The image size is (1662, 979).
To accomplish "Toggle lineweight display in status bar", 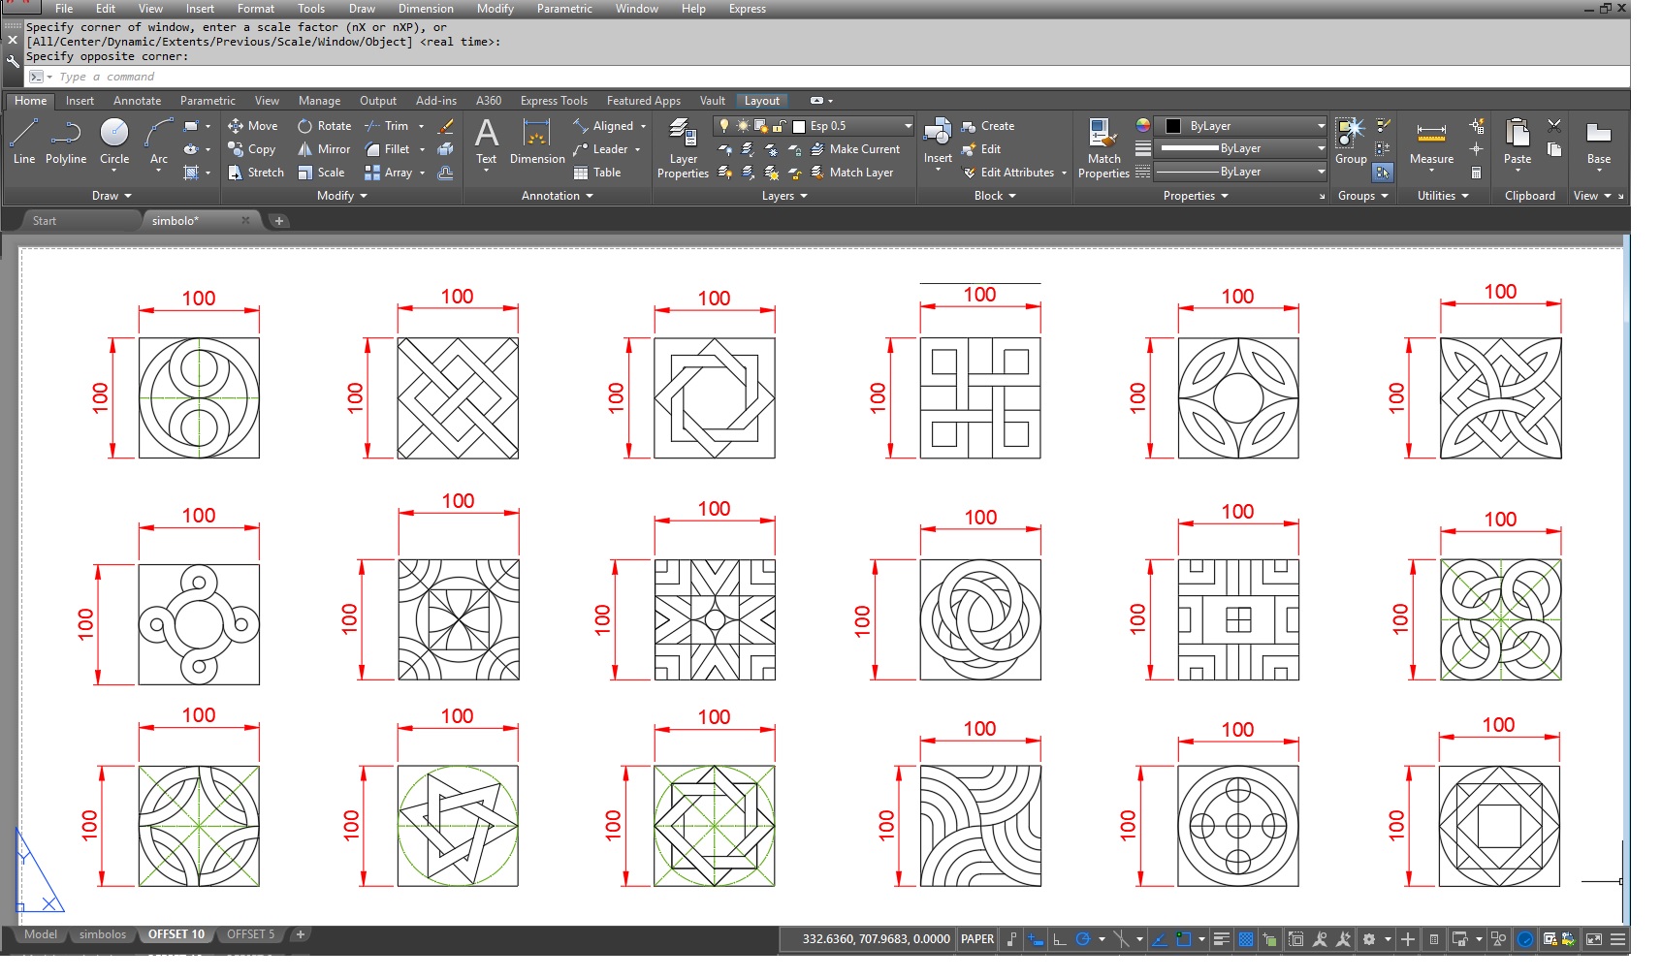I will click(1222, 939).
